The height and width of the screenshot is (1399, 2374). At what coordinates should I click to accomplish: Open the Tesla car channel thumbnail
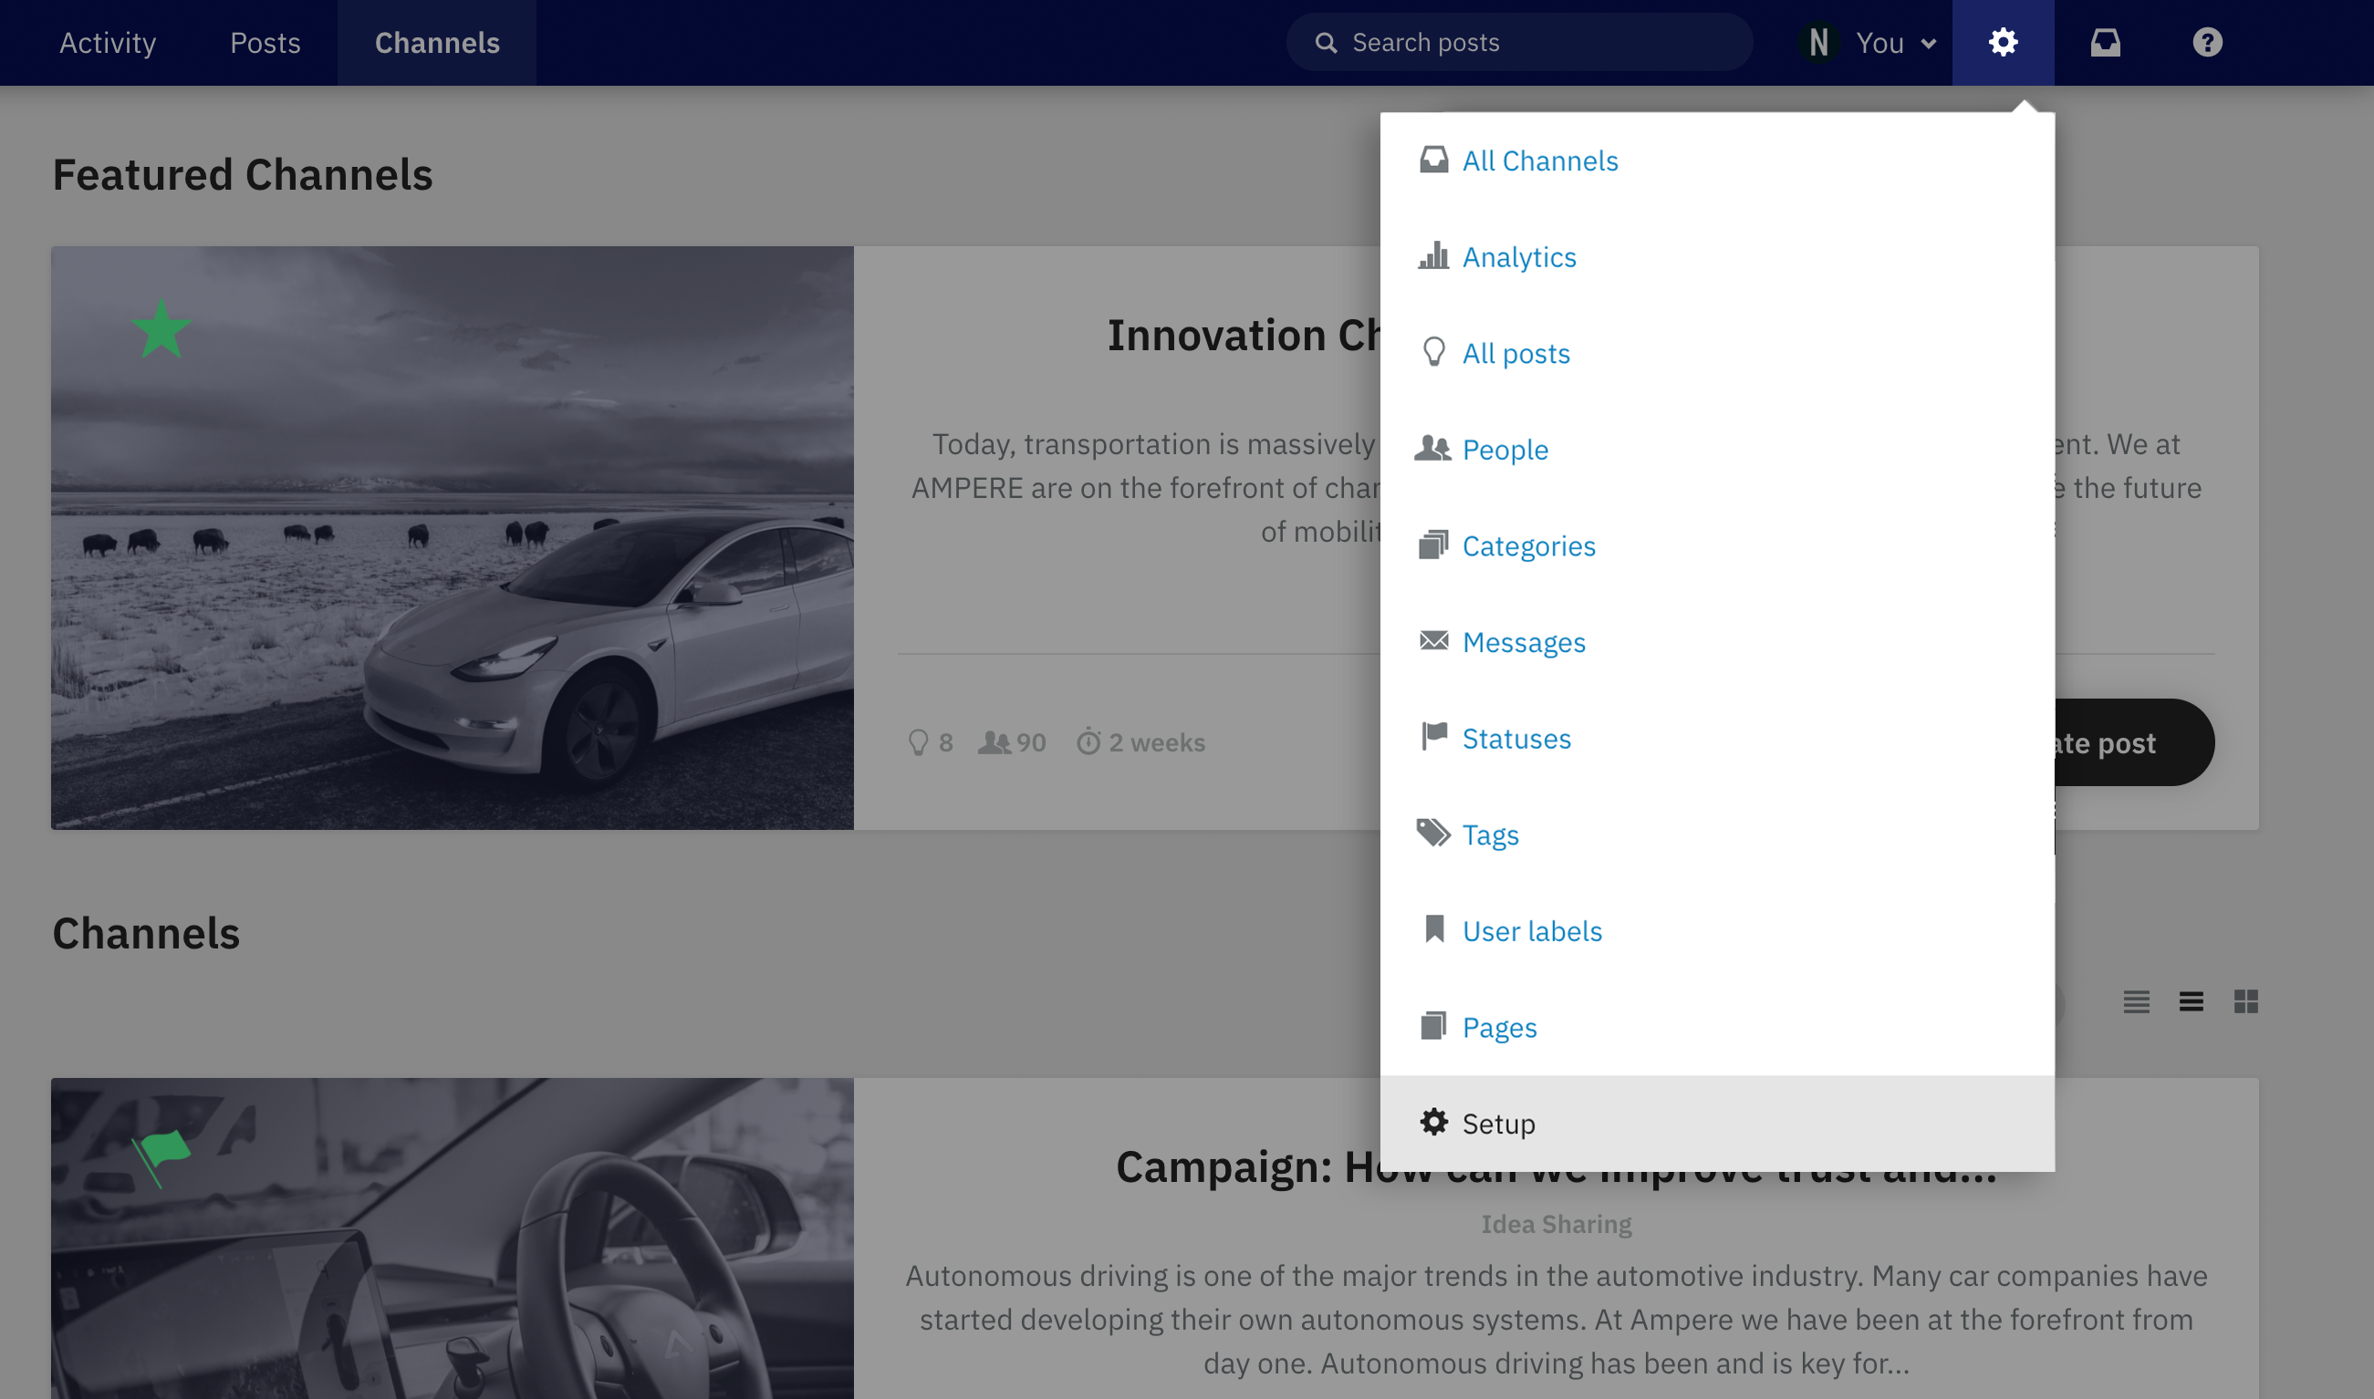point(453,538)
